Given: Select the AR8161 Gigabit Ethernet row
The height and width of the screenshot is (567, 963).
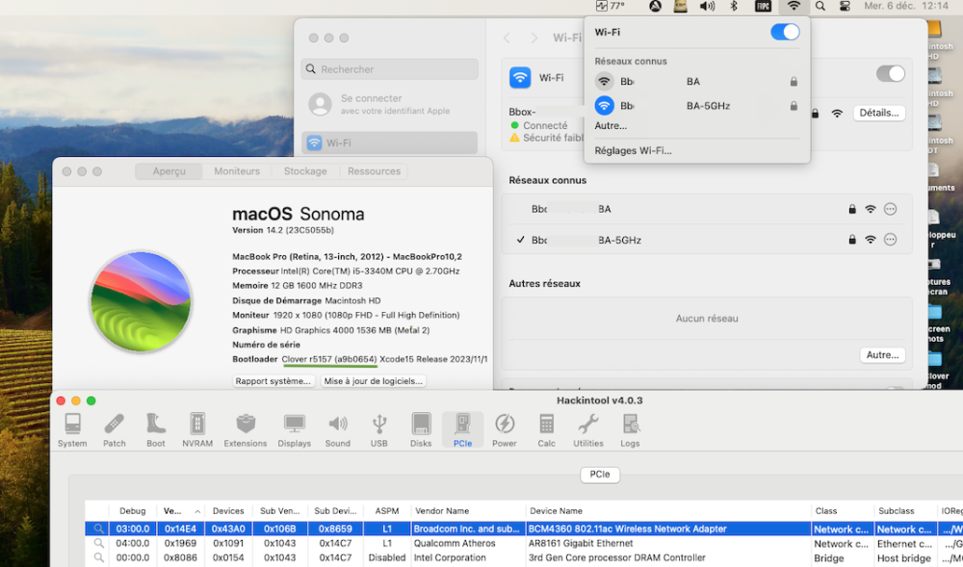Looking at the screenshot, I should pyautogui.click(x=523, y=543).
